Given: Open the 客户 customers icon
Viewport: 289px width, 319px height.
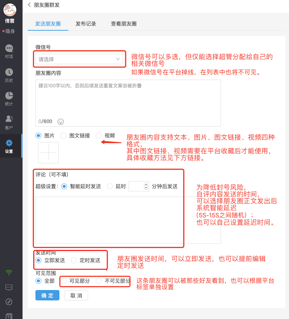Looking at the screenshot, I should coord(9,119).
